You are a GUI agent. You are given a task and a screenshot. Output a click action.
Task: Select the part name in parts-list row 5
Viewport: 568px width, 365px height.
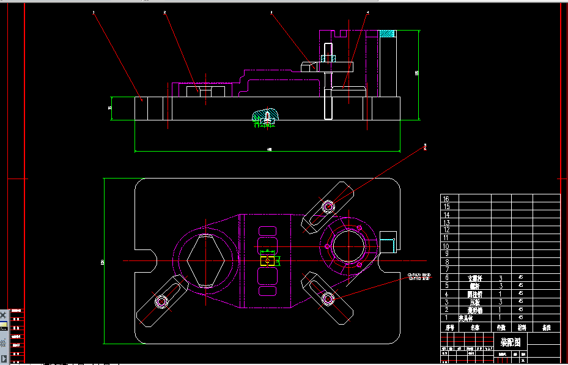click(x=475, y=286)
